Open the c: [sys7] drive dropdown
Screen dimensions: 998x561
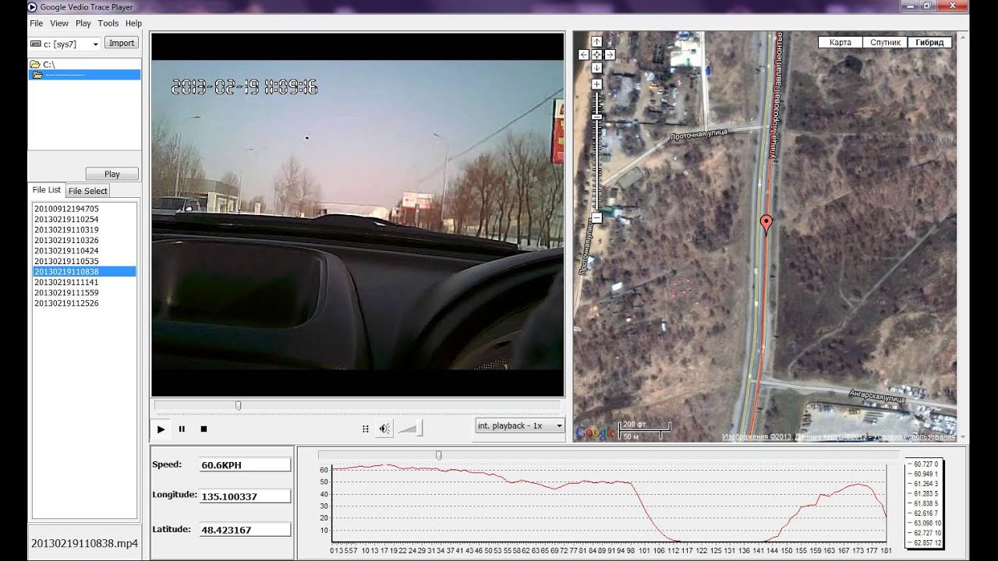(x=65, y=44)
